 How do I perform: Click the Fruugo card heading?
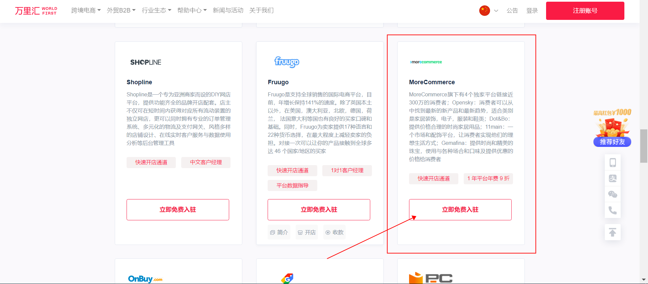coord(278,82)
